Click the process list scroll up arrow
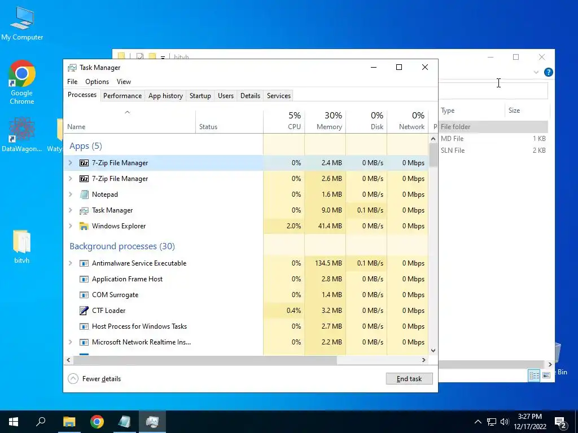Image resolution: width=578 pixels, height=433 pixels. [433, 139]
